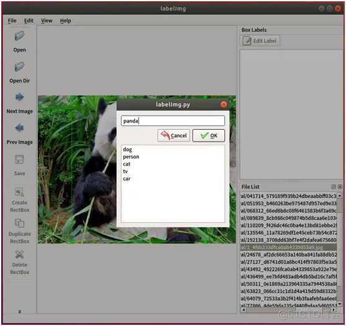Expand the toolbar overflow chevron
This screenshot has width=346, height=326.
[x=20, y=312]
